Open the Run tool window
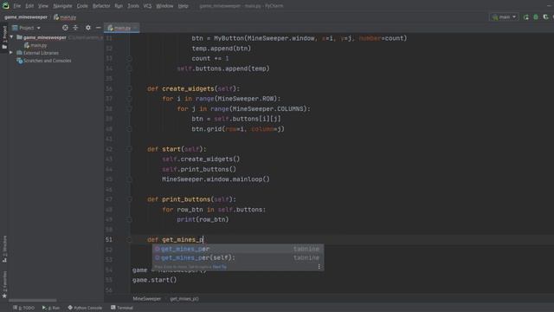This screenshot has width=554, height=312. [x=51, y=308]
